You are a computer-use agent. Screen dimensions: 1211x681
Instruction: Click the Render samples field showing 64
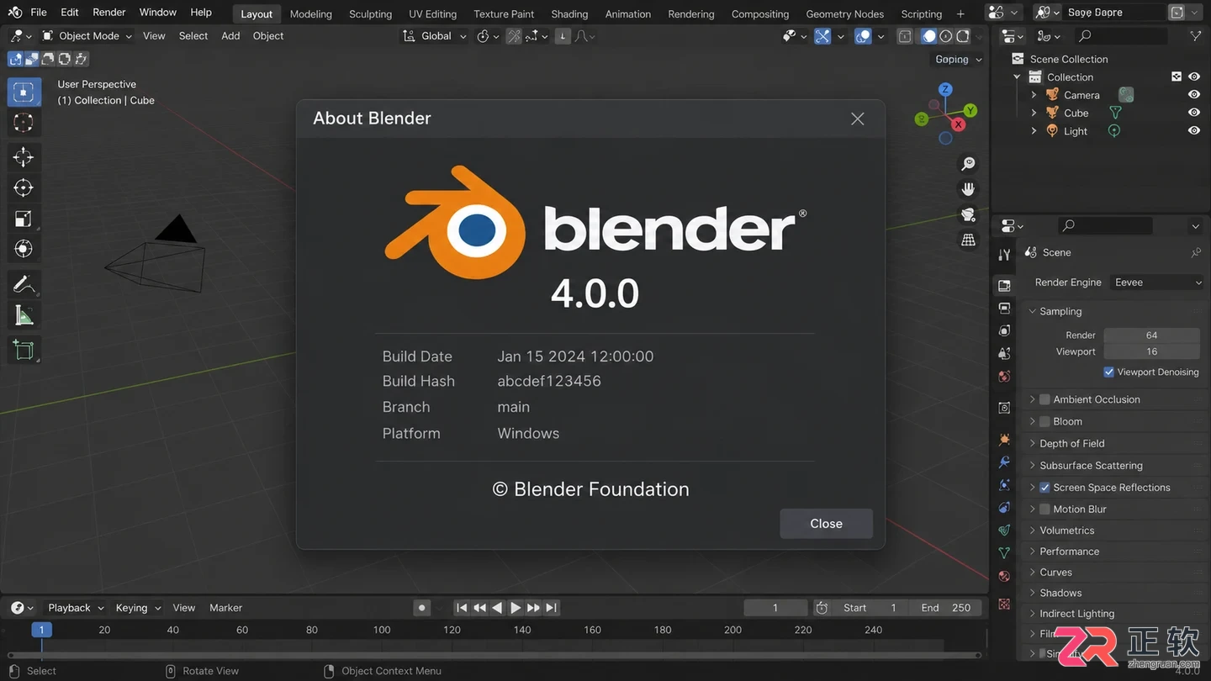click(1151, 335)
